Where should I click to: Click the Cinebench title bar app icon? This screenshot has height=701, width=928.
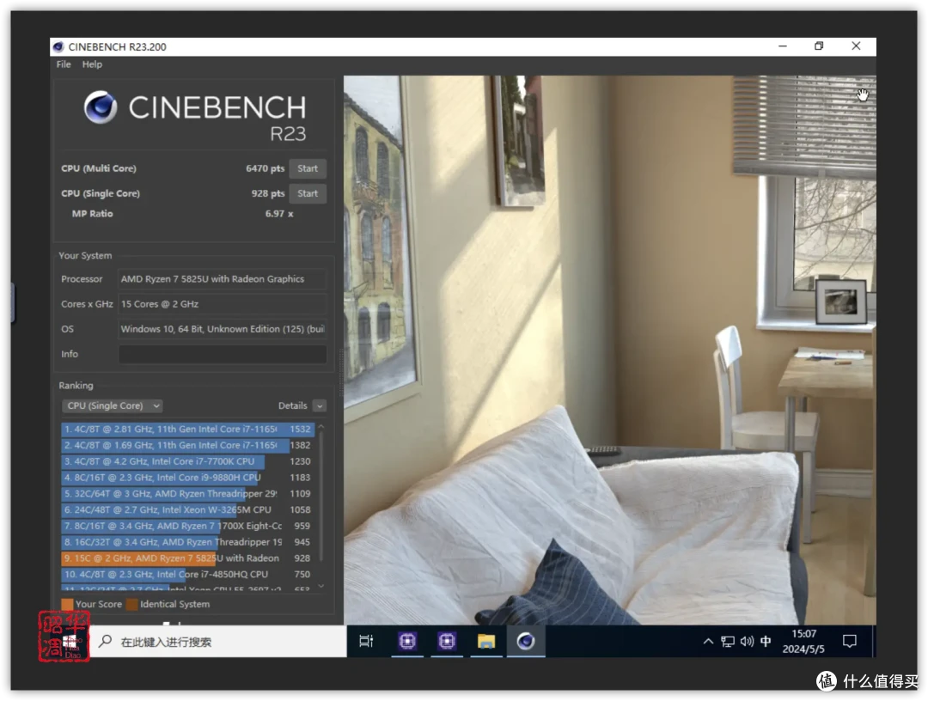click(x=58, y=46)
